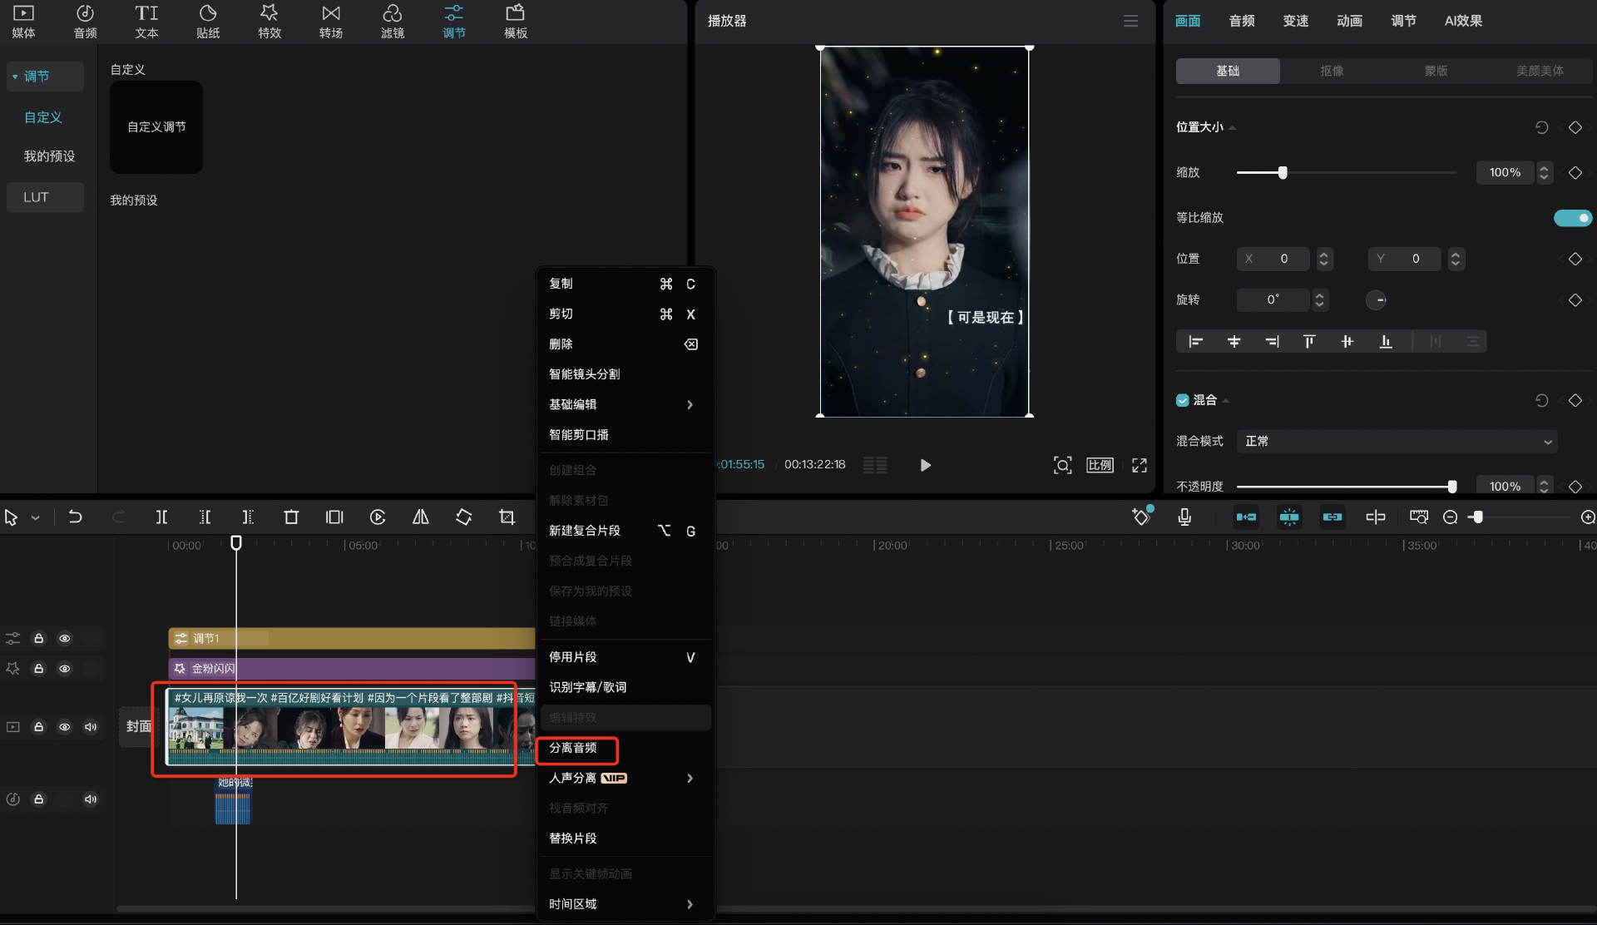Switch to the 变速 speed tab
1597x925 pixels.
(x=1295, y=21)
